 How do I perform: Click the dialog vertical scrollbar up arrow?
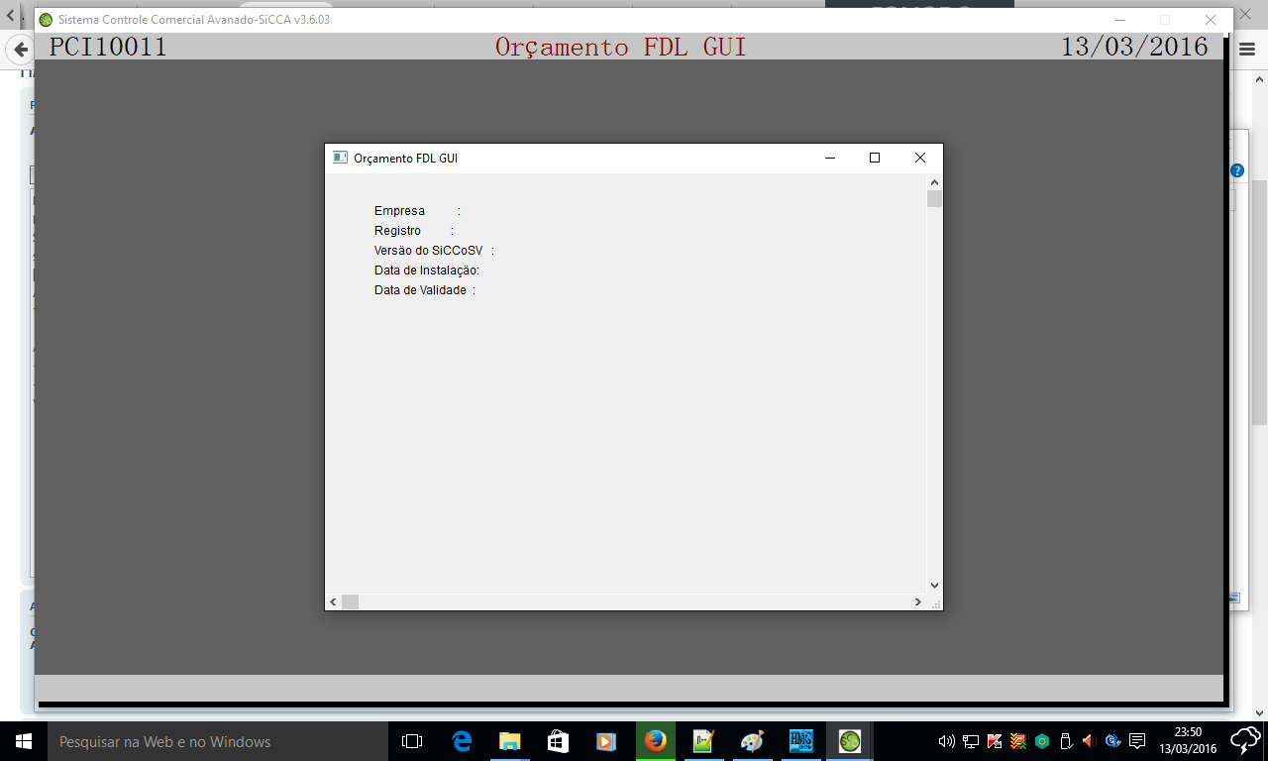934,182
